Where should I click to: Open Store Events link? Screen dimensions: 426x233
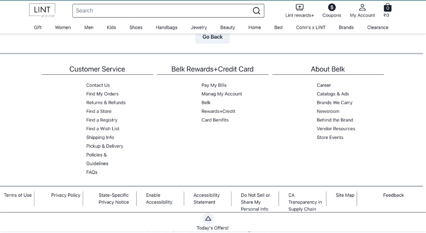tap(330, 137)
